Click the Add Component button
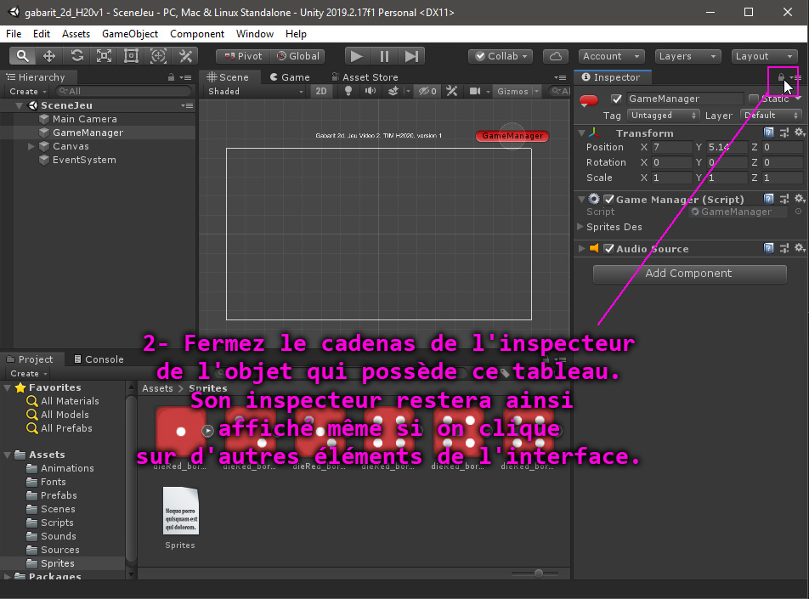 (688, 274)
